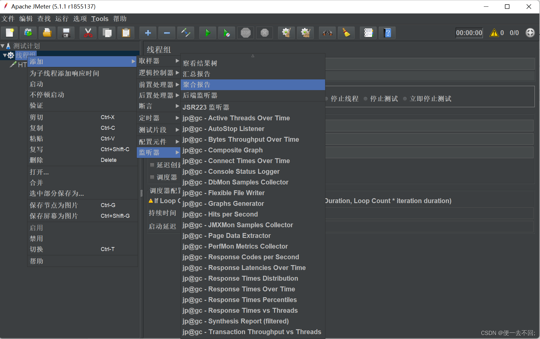
Task: Click 删除 in context menu
Action: pyautogui.click(x=82, y=160)
